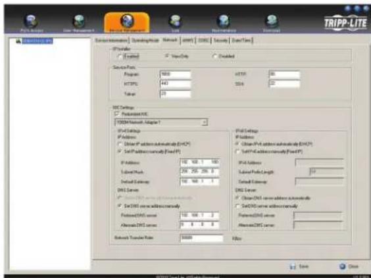The width and height of the screenshot is (371, 278).
Task: Click the Save button label
Action: [303, 267]
